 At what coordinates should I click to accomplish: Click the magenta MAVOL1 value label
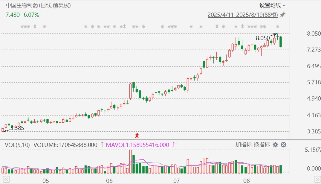coord(137,145)
